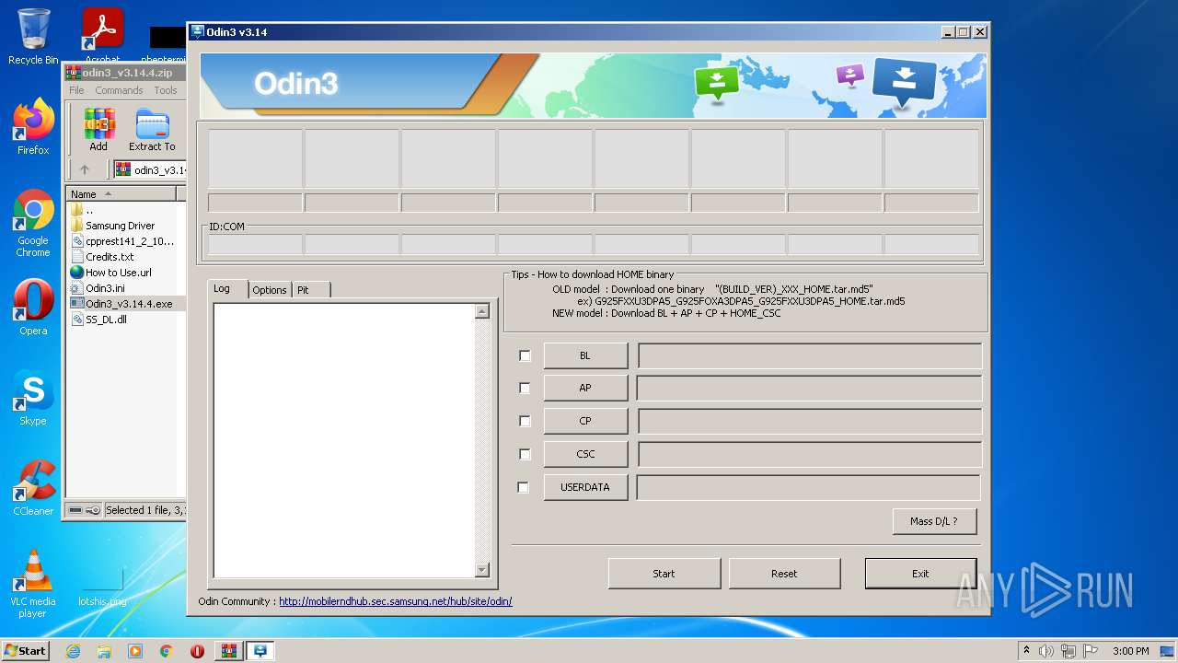
Task: Open the Commands menu in WinRAR
Action: (x=119, y=90)
